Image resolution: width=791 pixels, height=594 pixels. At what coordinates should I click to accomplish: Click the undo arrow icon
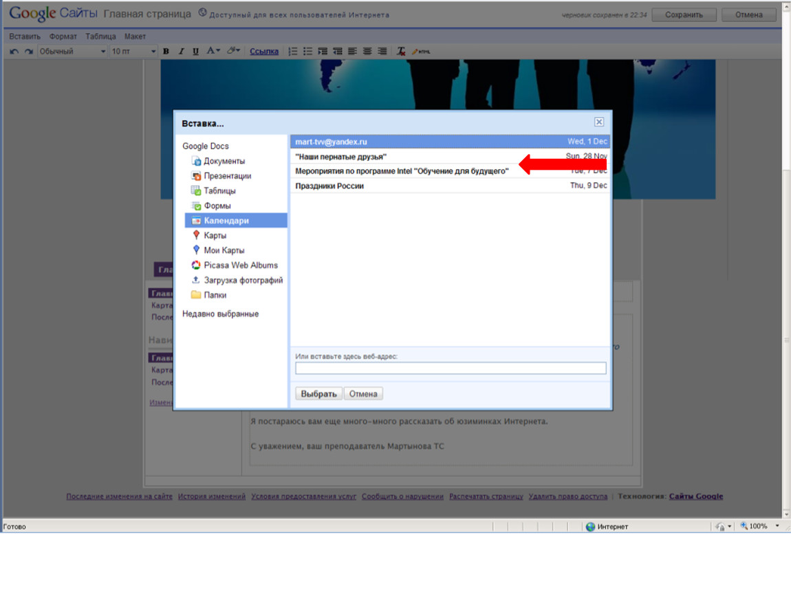(14, 52)
